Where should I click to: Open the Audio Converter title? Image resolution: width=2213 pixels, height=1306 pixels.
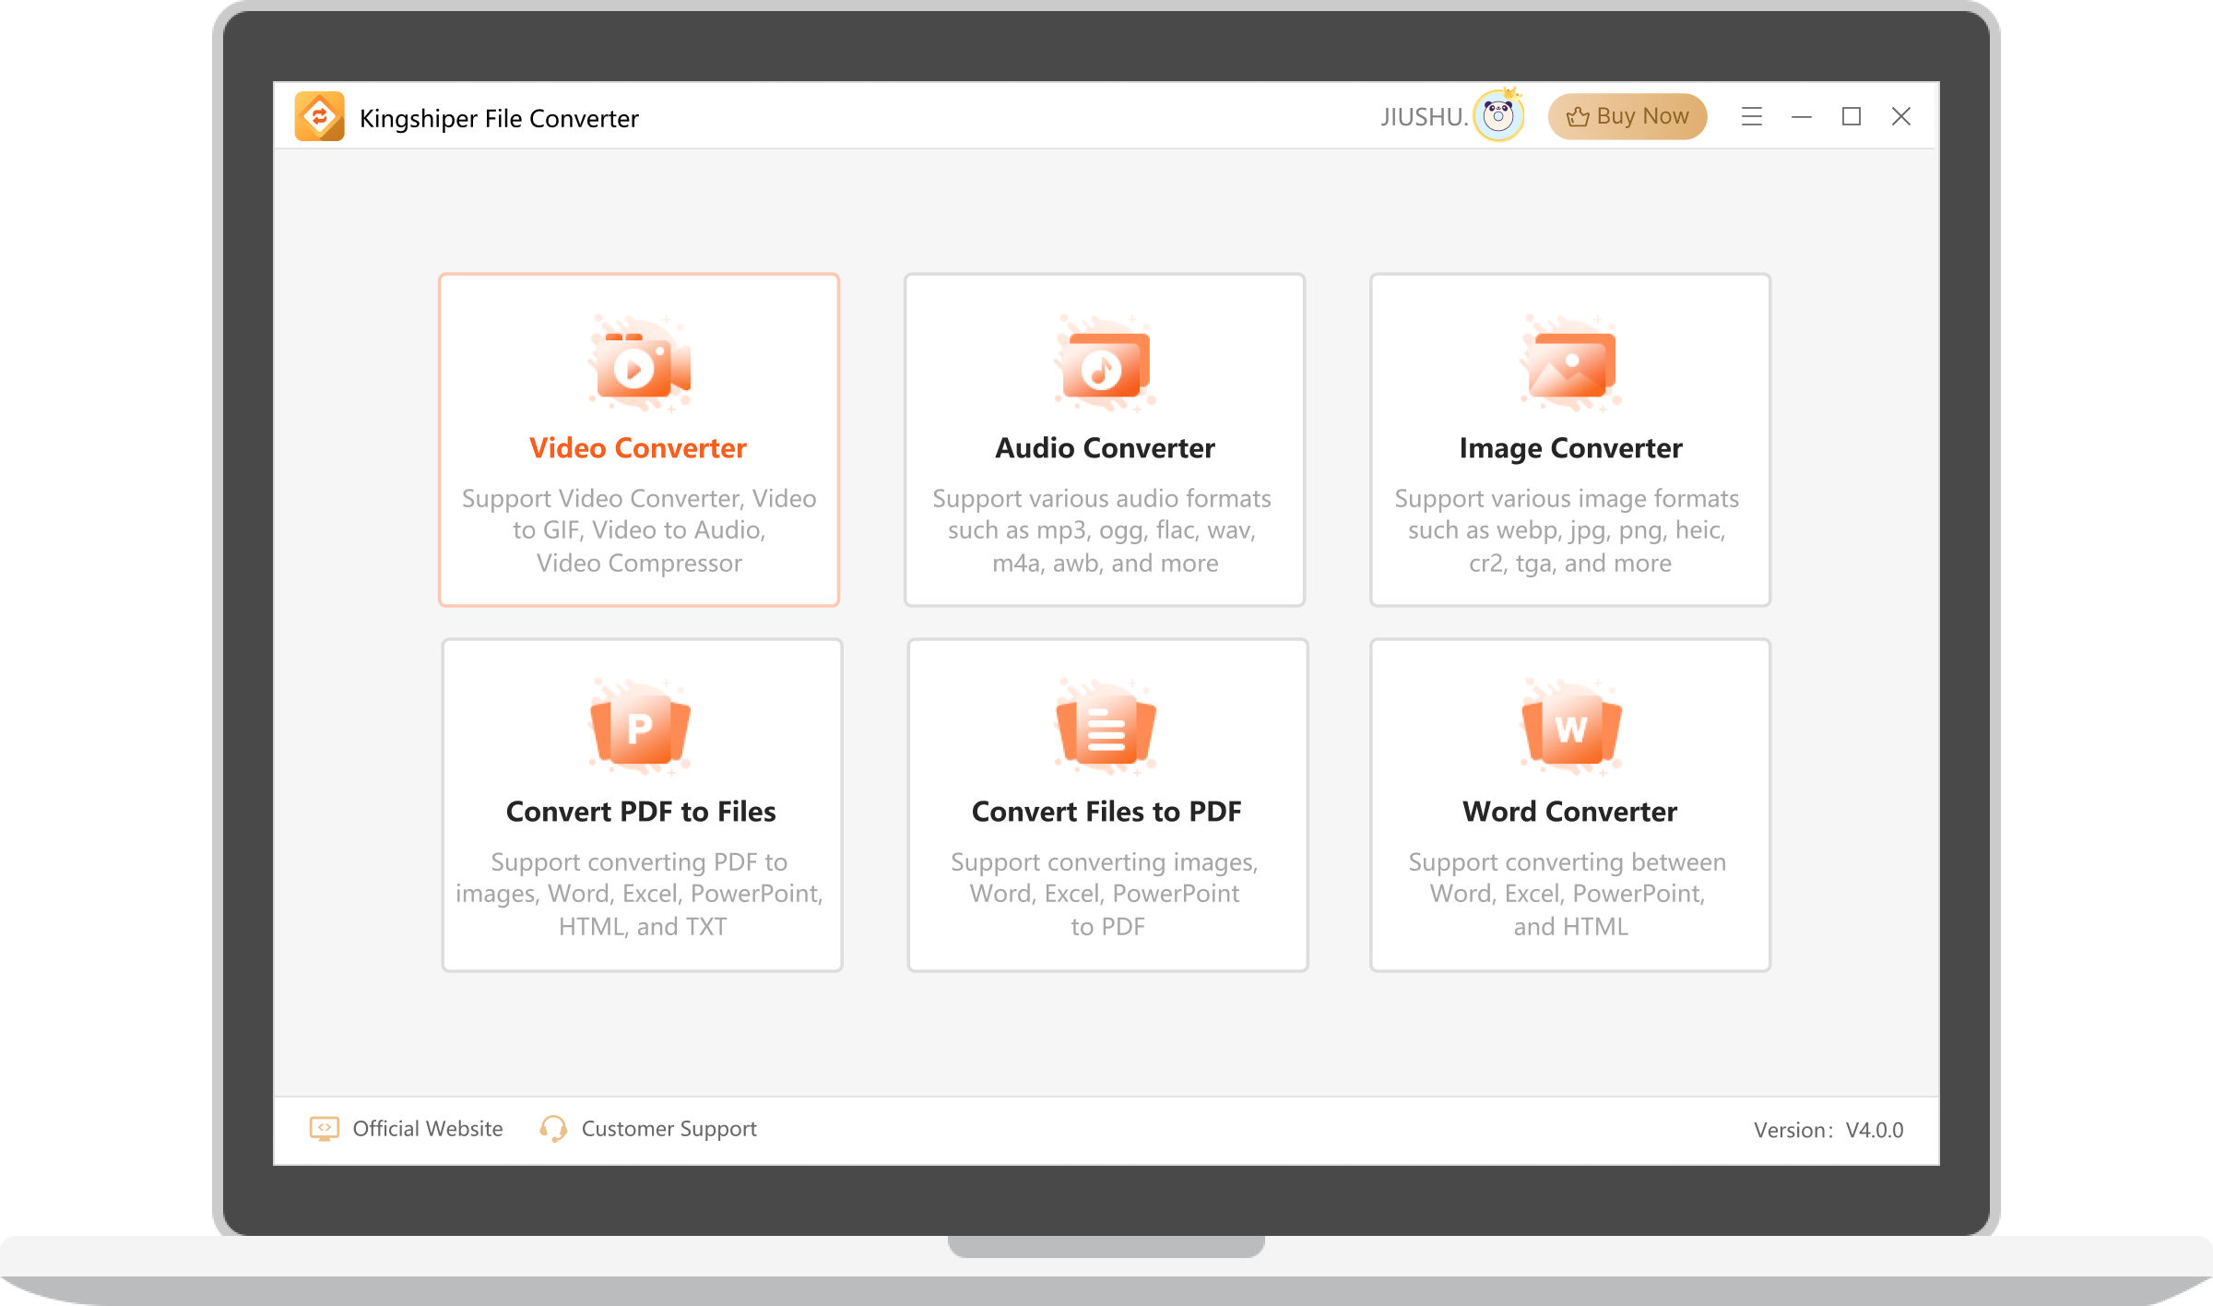pos(1106,448)
